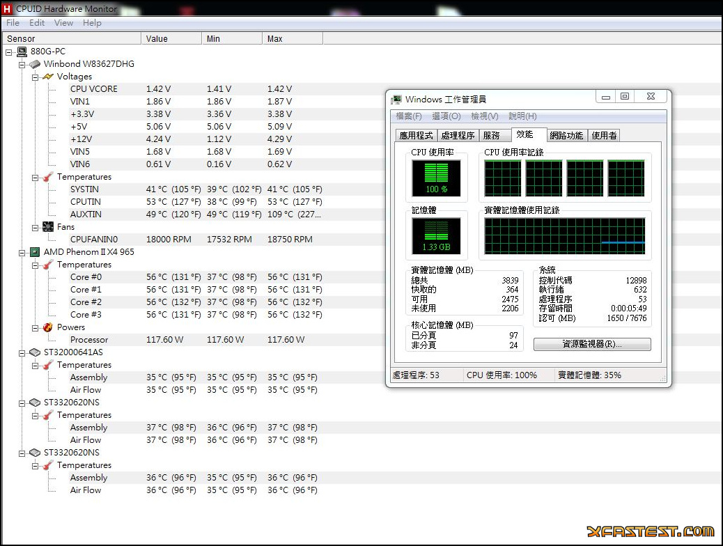Collapse the Winbond W83627DHG node
This screenshot has height=546, width=723.
(22, 65)
